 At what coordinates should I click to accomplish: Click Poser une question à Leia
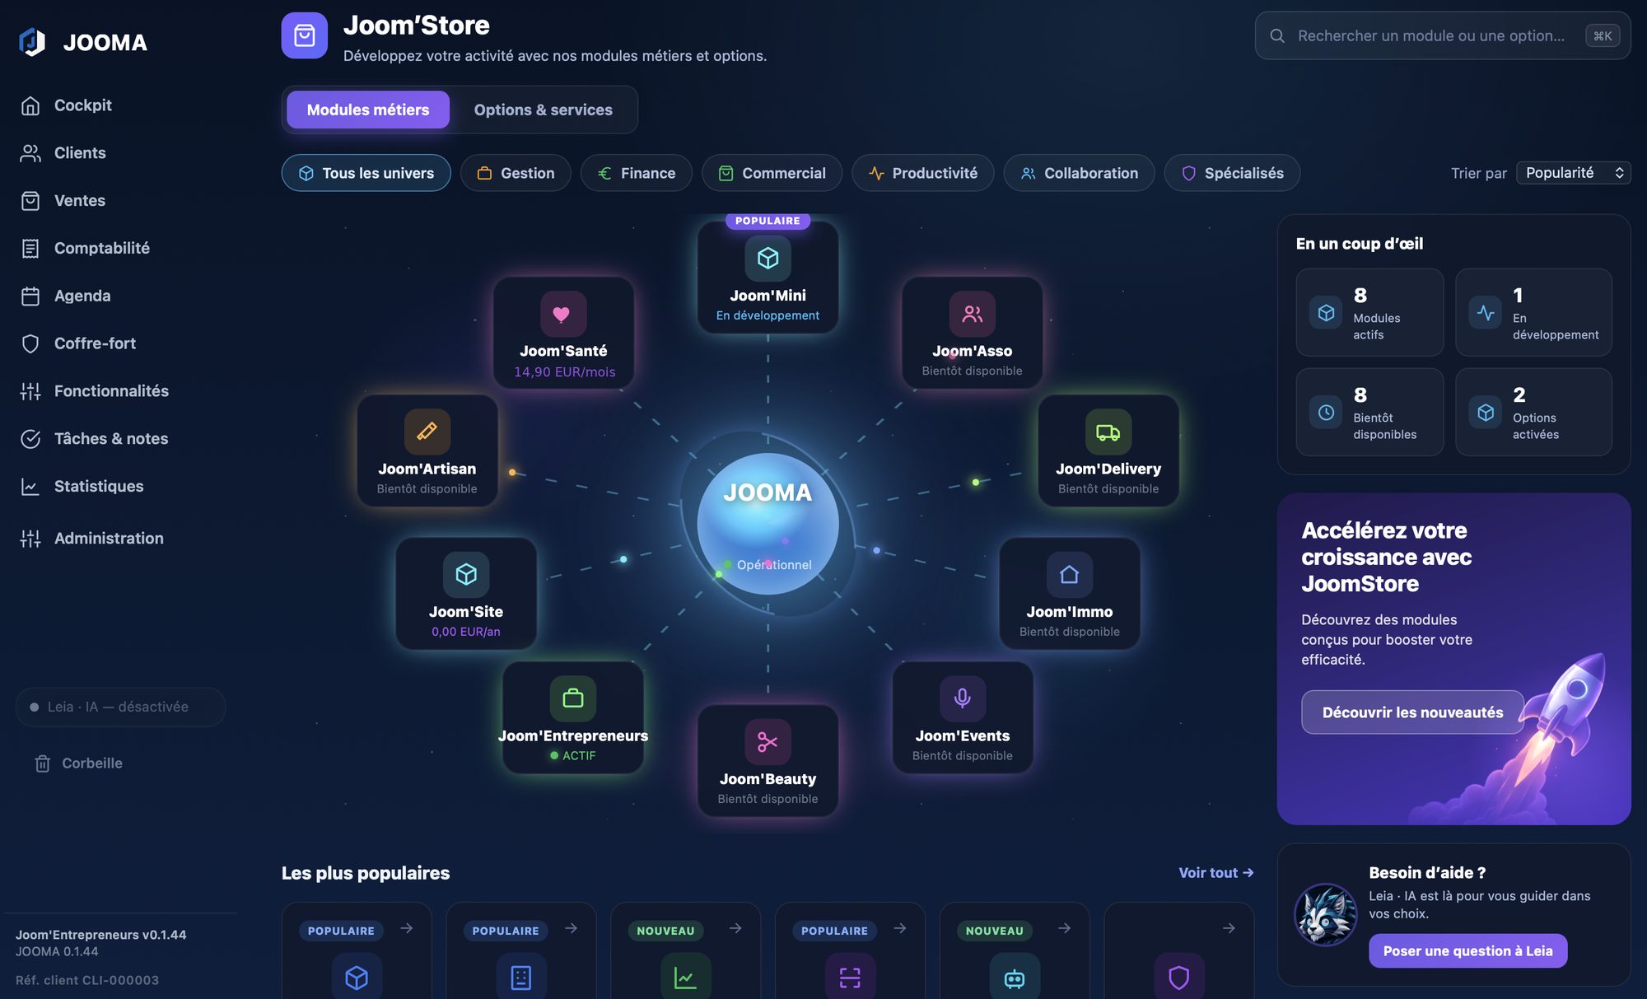(x=1467, y=951)
